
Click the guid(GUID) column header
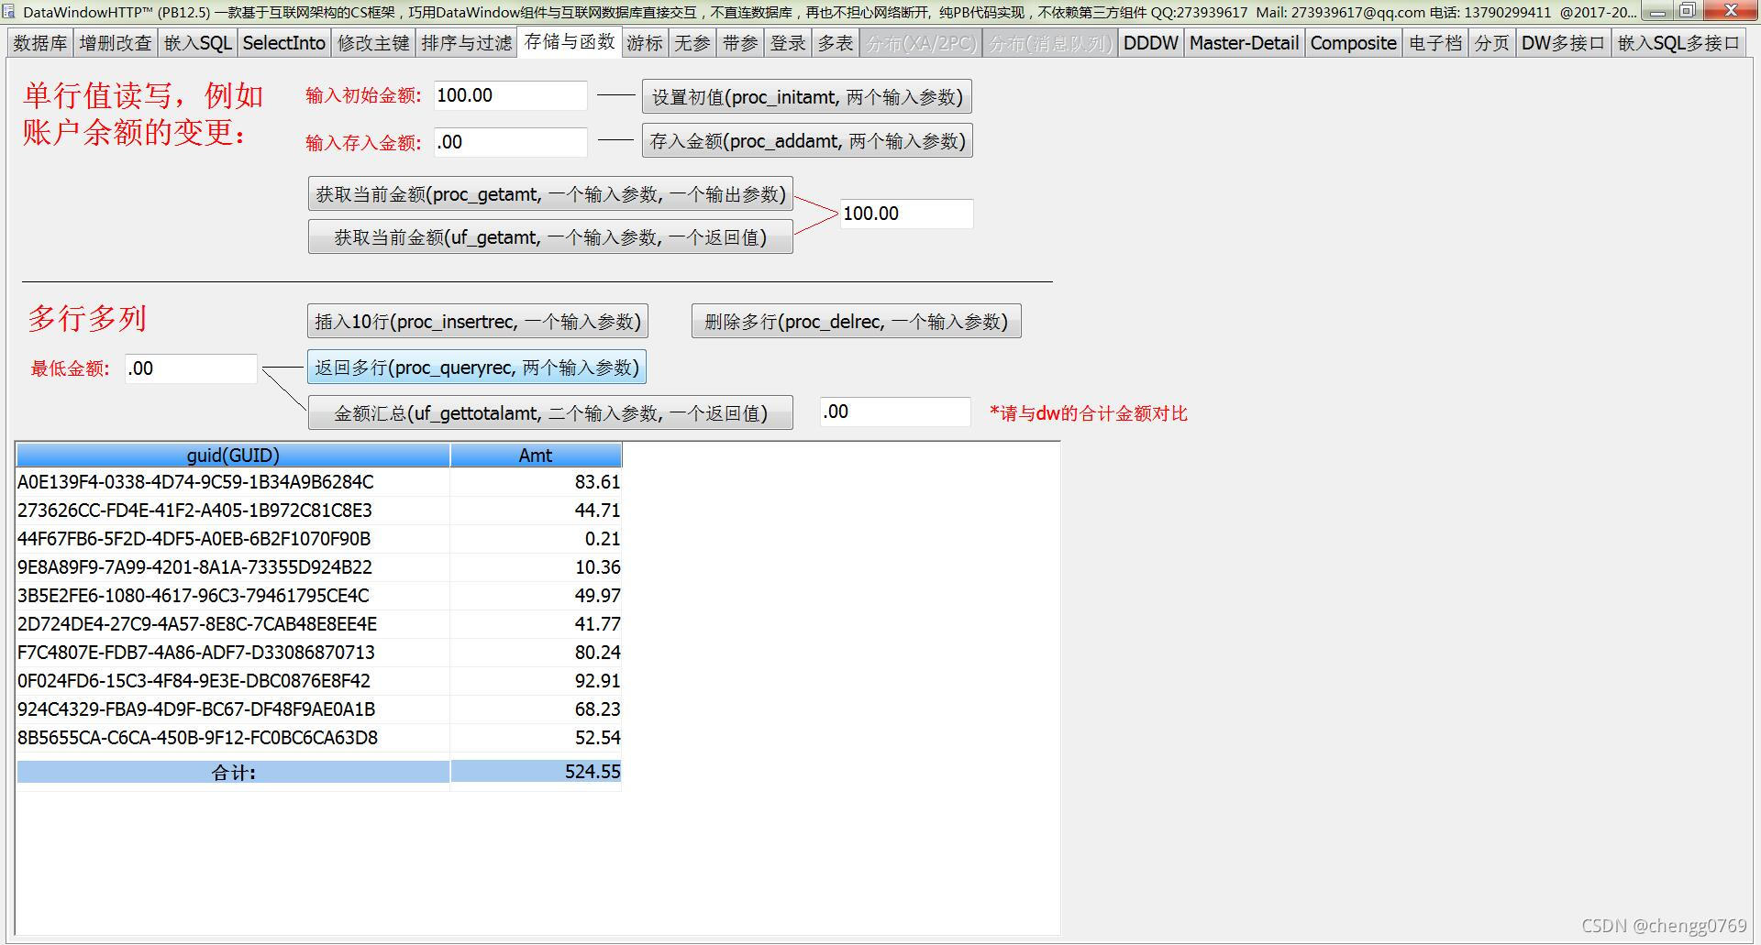click(x=233, y=456)
